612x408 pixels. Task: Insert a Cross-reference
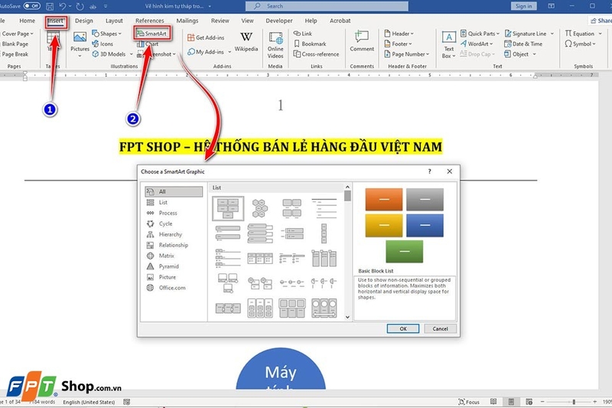click(316, 54)
